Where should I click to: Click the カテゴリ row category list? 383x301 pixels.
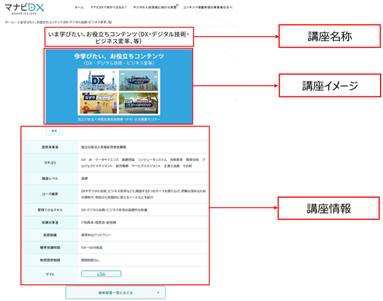(143, 162)
